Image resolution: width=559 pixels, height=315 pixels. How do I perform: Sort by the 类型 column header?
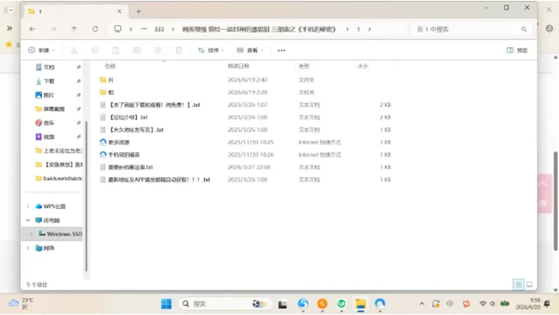click(x=304, y=66)
